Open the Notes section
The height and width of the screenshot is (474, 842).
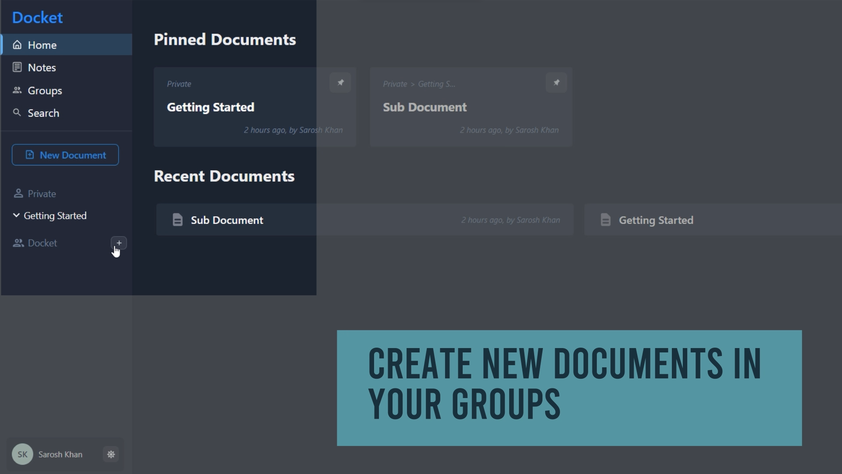click(x=42, y=68)
